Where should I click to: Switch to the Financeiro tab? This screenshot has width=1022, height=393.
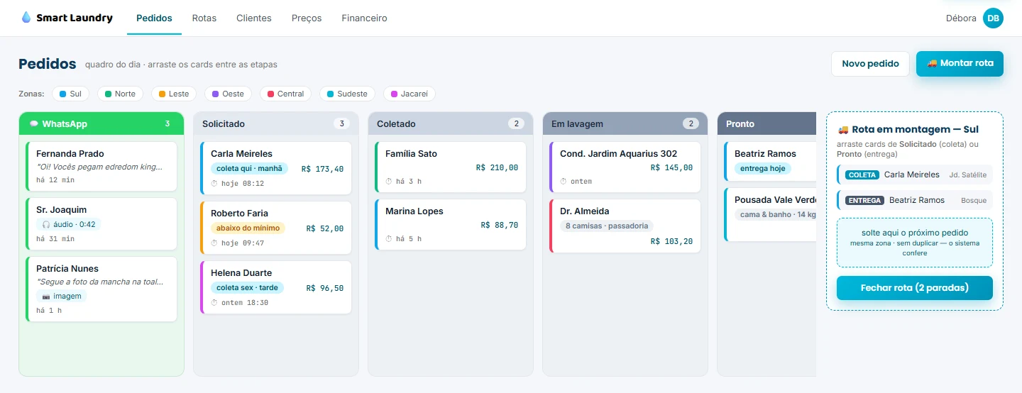(364, 18)
